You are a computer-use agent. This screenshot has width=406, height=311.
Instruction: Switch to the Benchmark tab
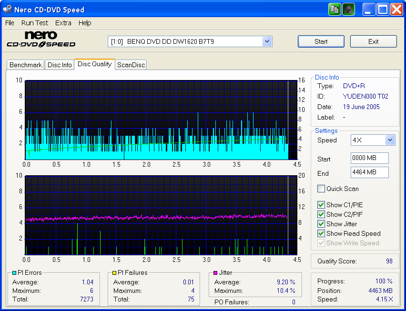[25, 64]
